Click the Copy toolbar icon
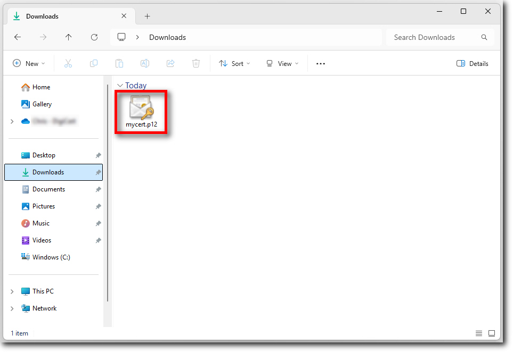This screenshot has height=352, width=513. coord(94,63)
